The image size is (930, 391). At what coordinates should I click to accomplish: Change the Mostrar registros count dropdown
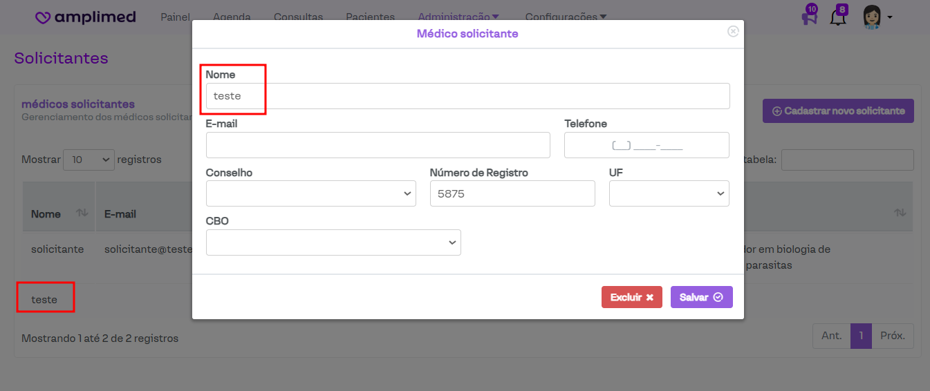click(89, 160)
